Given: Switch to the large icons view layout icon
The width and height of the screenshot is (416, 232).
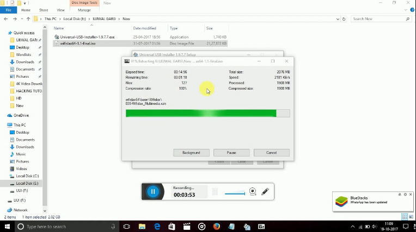Looking at the screenshot, I should tap(411, 217).
